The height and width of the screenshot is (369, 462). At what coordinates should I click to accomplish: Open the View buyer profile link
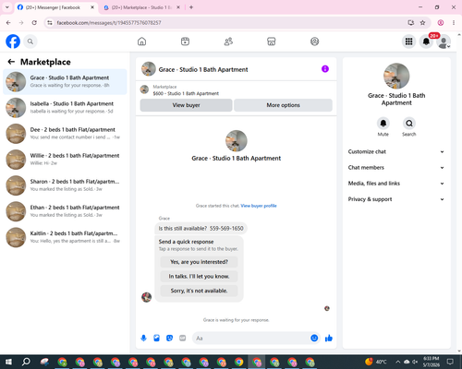pyautogui.click(x=259, y=206)
